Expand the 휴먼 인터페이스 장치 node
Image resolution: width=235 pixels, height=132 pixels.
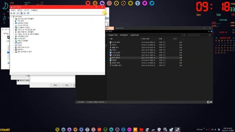14,52
